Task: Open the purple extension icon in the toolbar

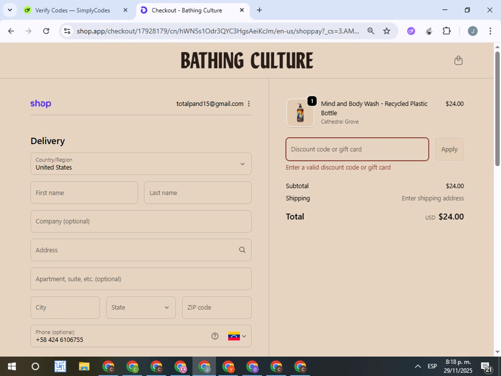Action: (x=411, y=31)
